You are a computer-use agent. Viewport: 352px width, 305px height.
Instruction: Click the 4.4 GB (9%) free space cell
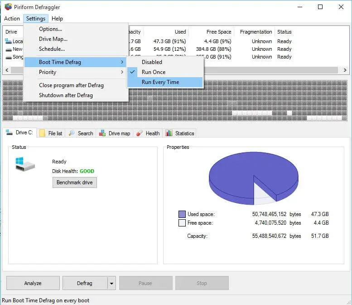pyautogui.click(x=217, y=41)
